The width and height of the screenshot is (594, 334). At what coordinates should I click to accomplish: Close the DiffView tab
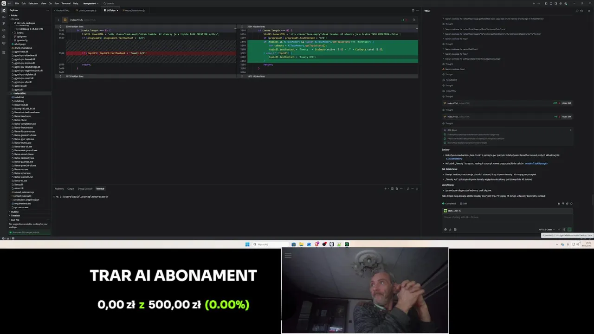[117, 10]
